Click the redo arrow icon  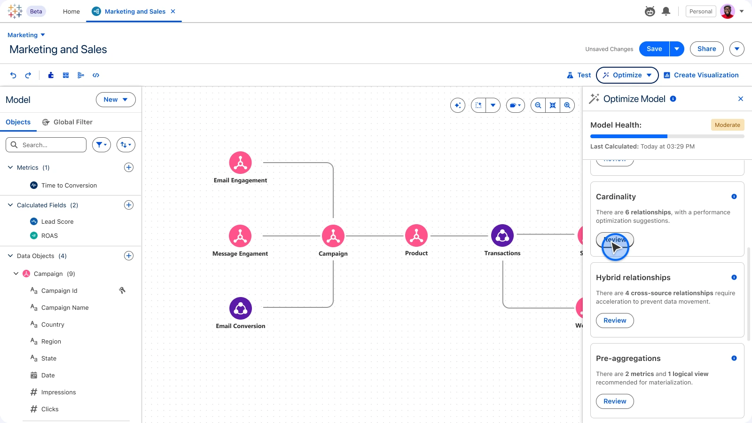(28, 75)
